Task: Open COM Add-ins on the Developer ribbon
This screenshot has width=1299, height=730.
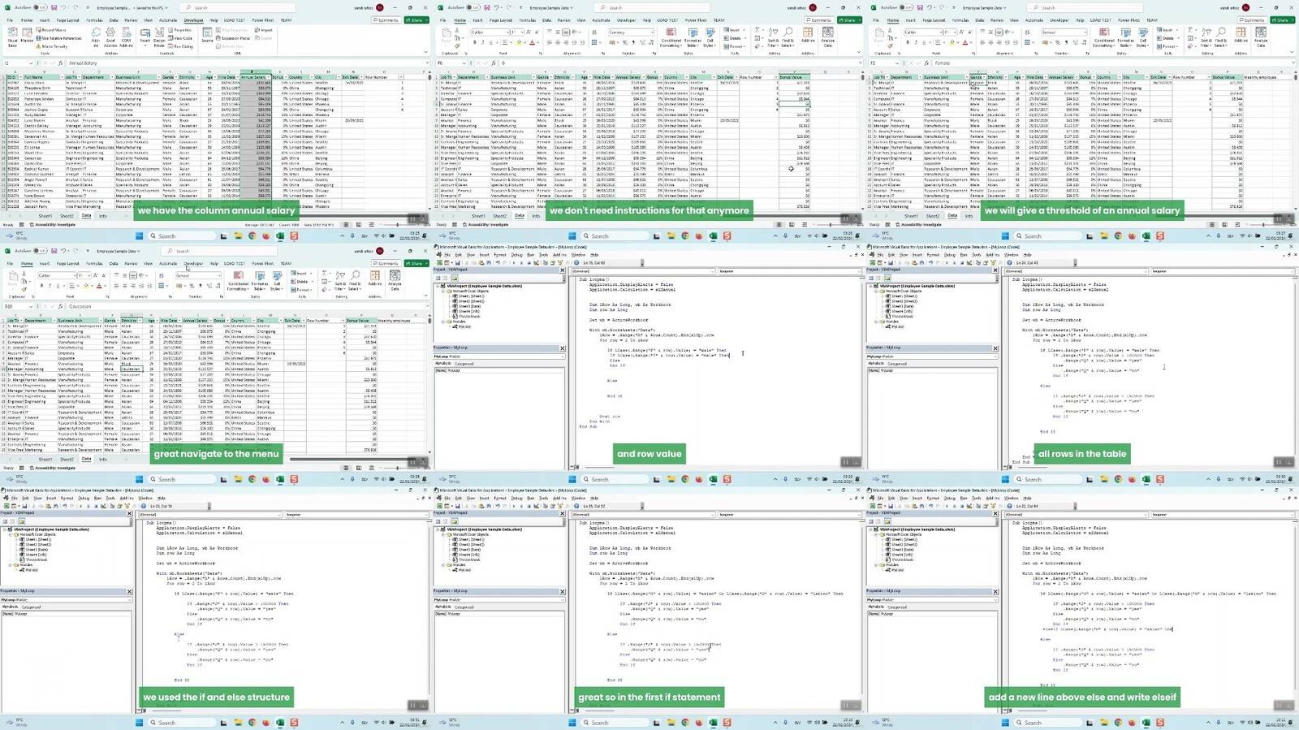Action: (126, 37)
